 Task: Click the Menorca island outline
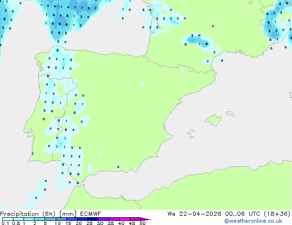(x=230, y=113)
